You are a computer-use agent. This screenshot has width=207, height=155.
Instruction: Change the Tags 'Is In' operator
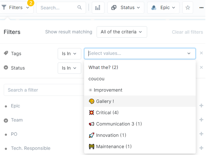(69, 54)
